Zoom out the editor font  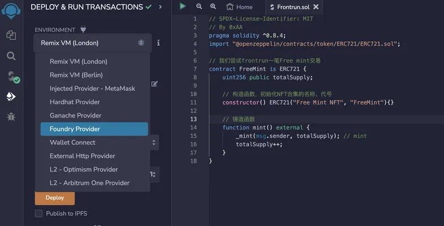coord(199,6)
